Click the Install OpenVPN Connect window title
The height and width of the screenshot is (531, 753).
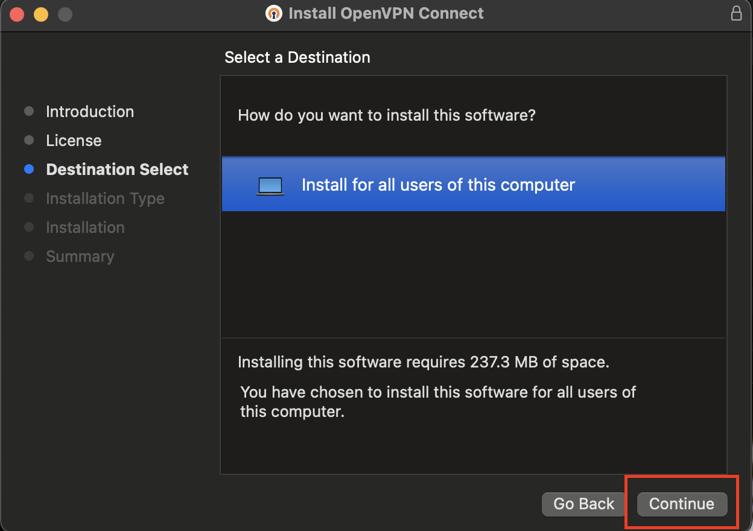click(x=386, y=13)
